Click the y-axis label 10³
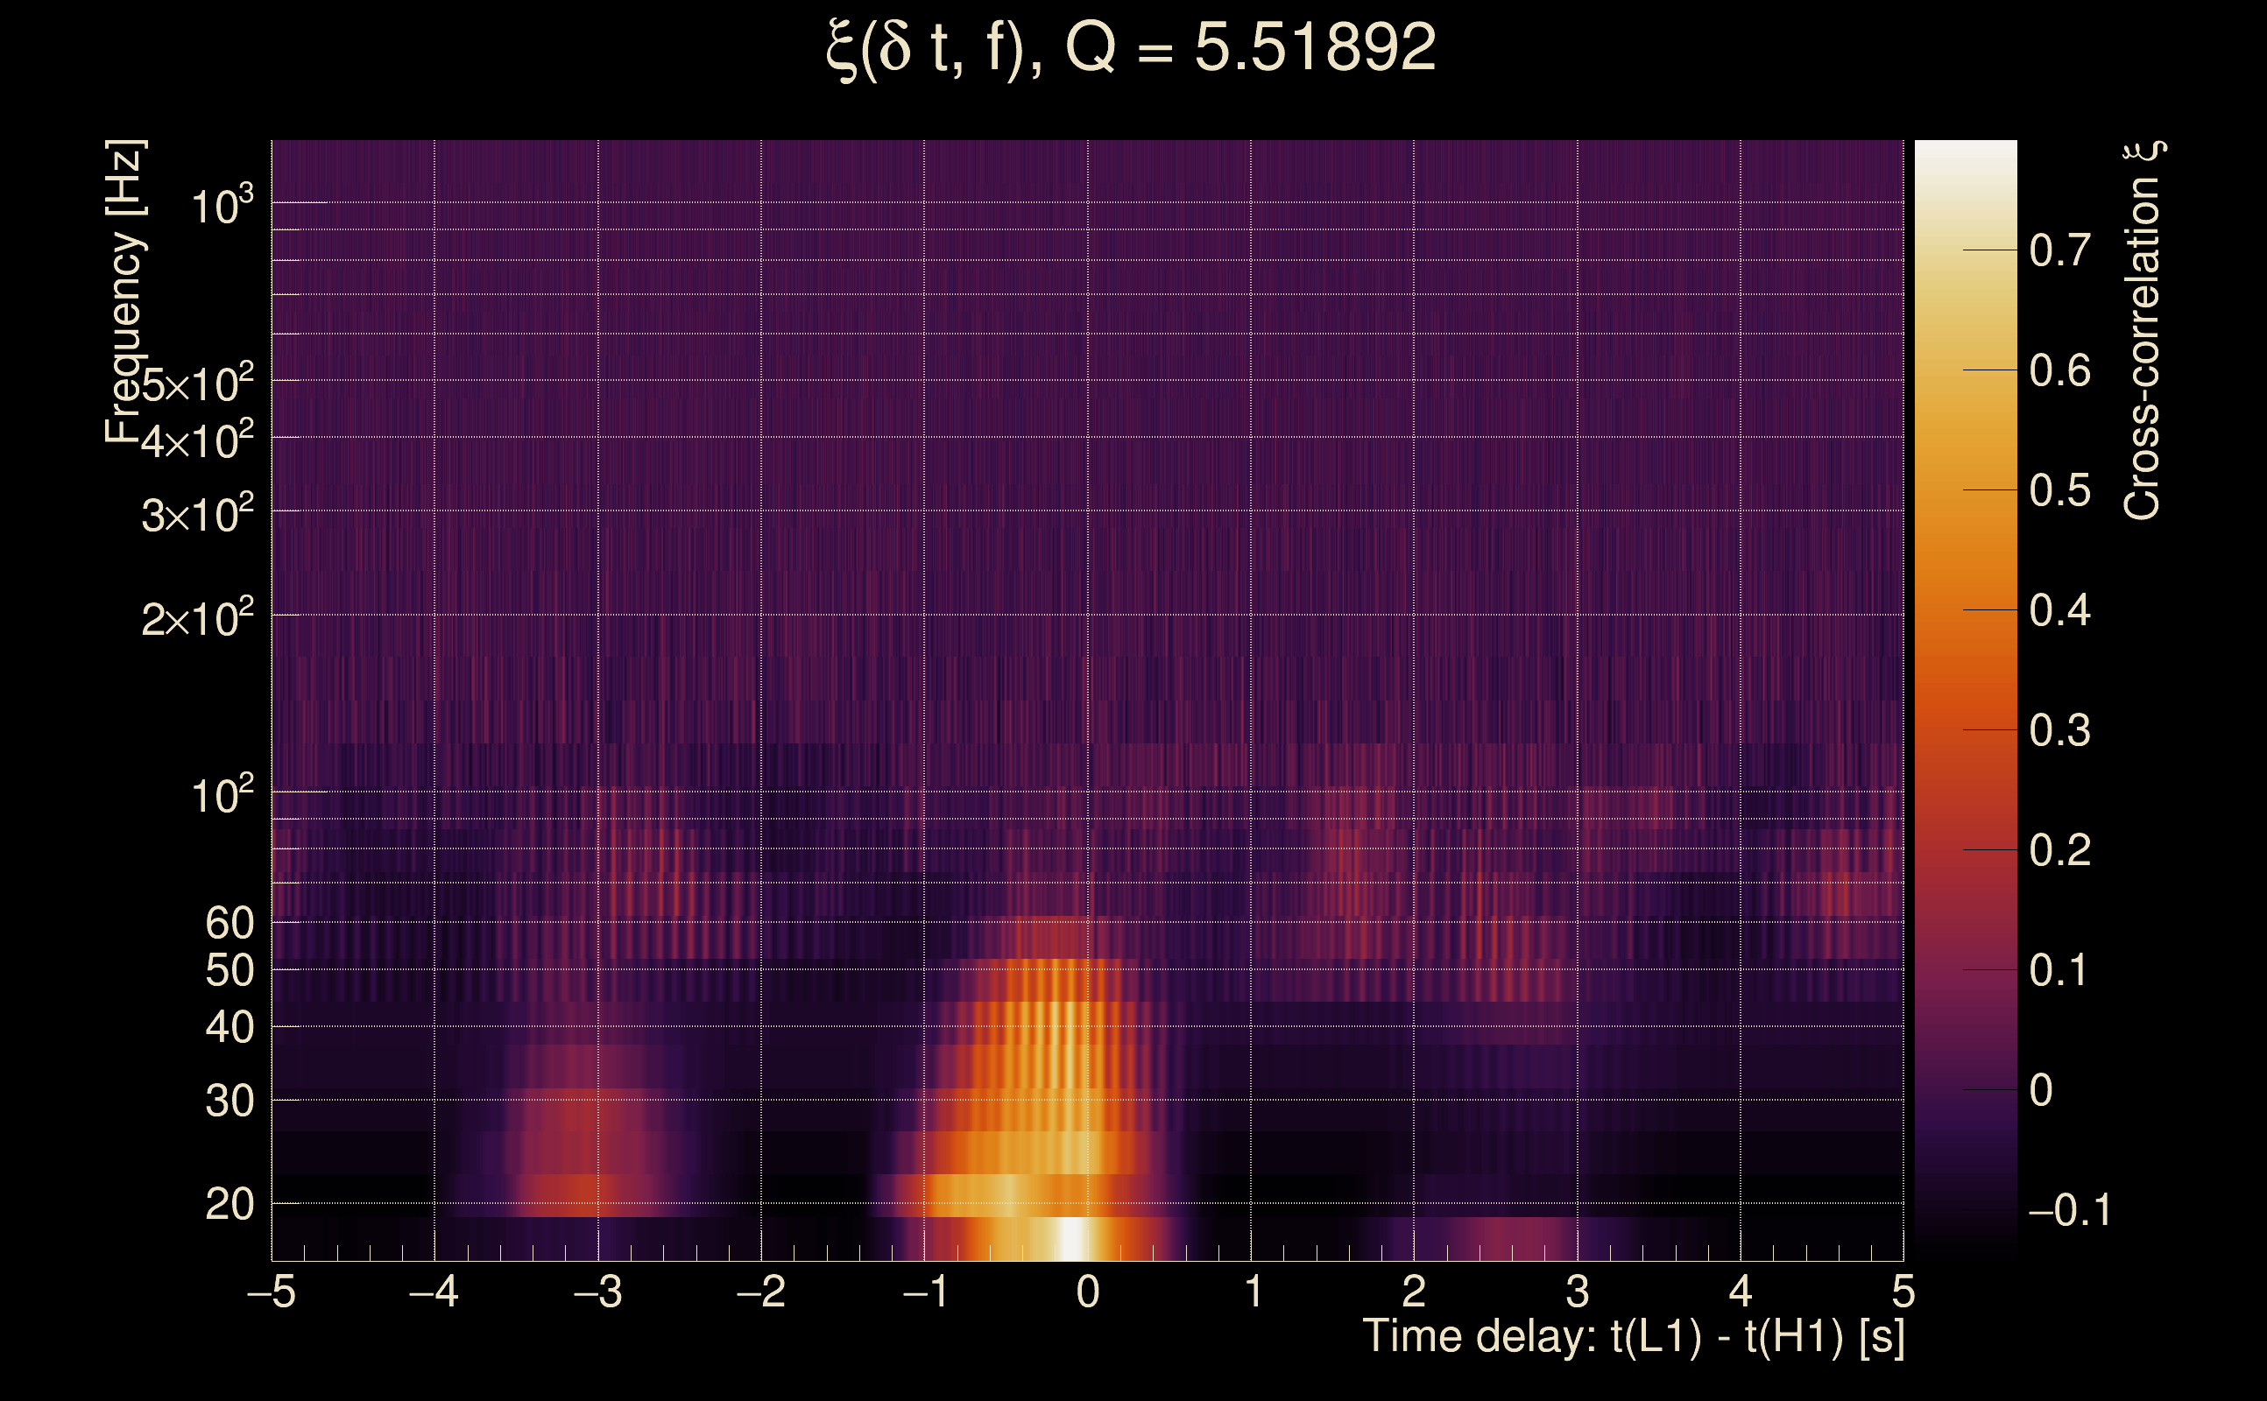 click(222, 206)
